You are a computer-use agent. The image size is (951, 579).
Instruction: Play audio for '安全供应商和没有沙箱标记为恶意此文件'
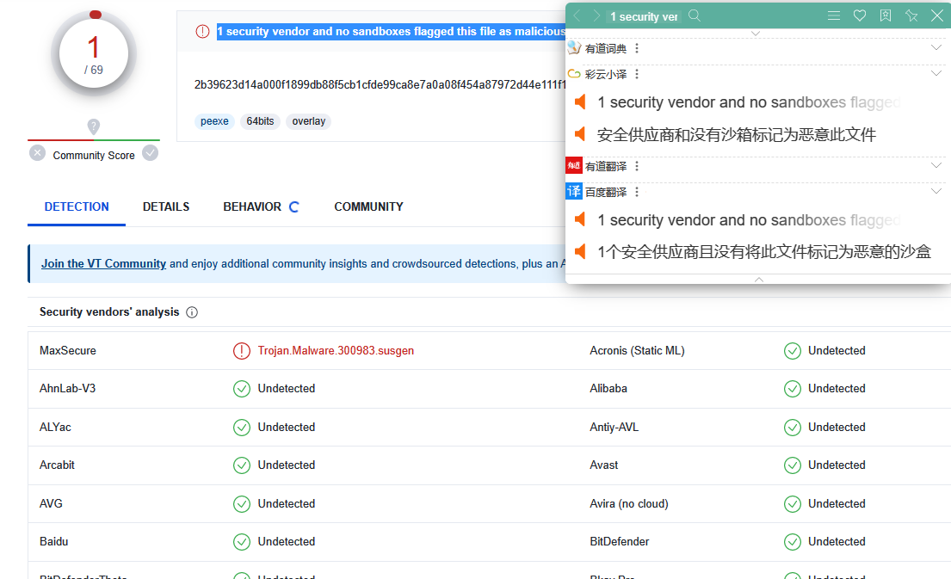point(580,134)
